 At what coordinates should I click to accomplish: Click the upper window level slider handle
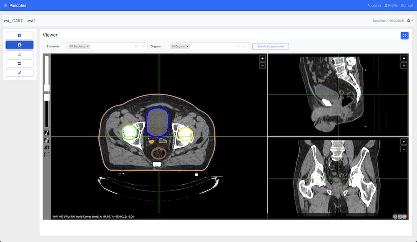tap(47, 87)
